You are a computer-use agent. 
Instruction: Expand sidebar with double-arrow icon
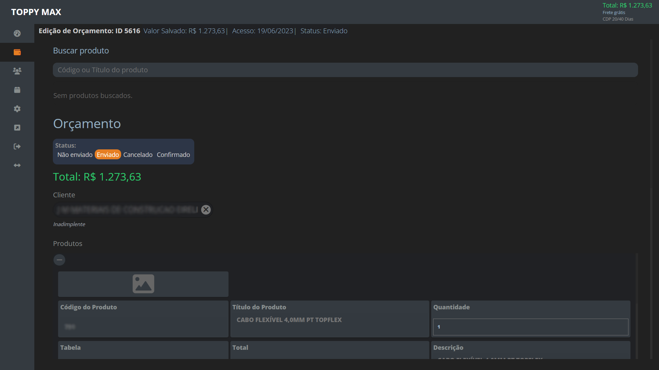pos(17,165)
